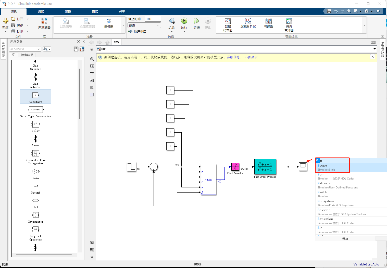Viewport: 387px width, 268px height.
Task: Expand the 准备 gallery dropdown arrow
Action: pos(123,25)
